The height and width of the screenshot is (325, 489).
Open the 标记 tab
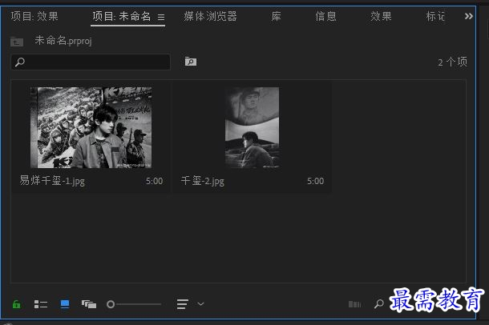pos(435,16)
